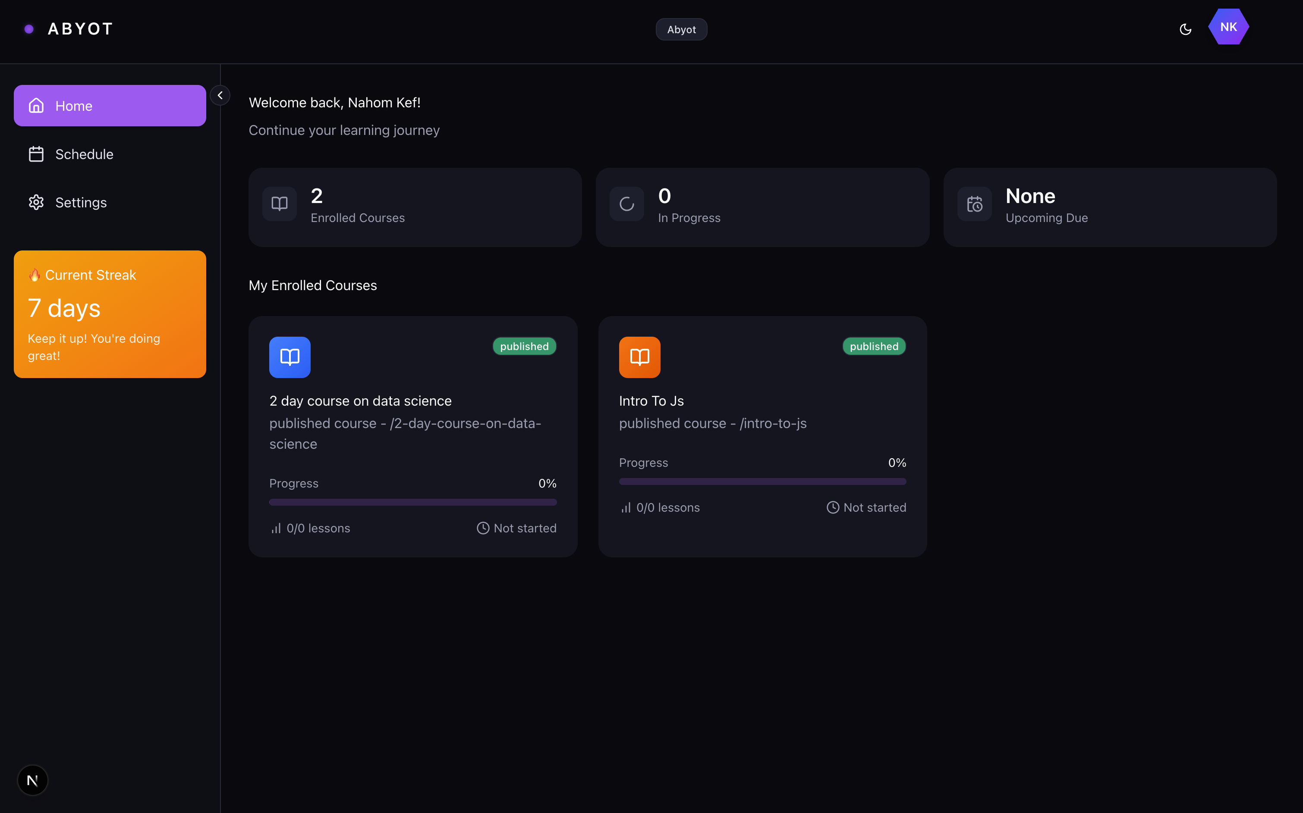Click the Current Streak card
This screenshot has width=1303, height=813.
click(x=109, y=314)
